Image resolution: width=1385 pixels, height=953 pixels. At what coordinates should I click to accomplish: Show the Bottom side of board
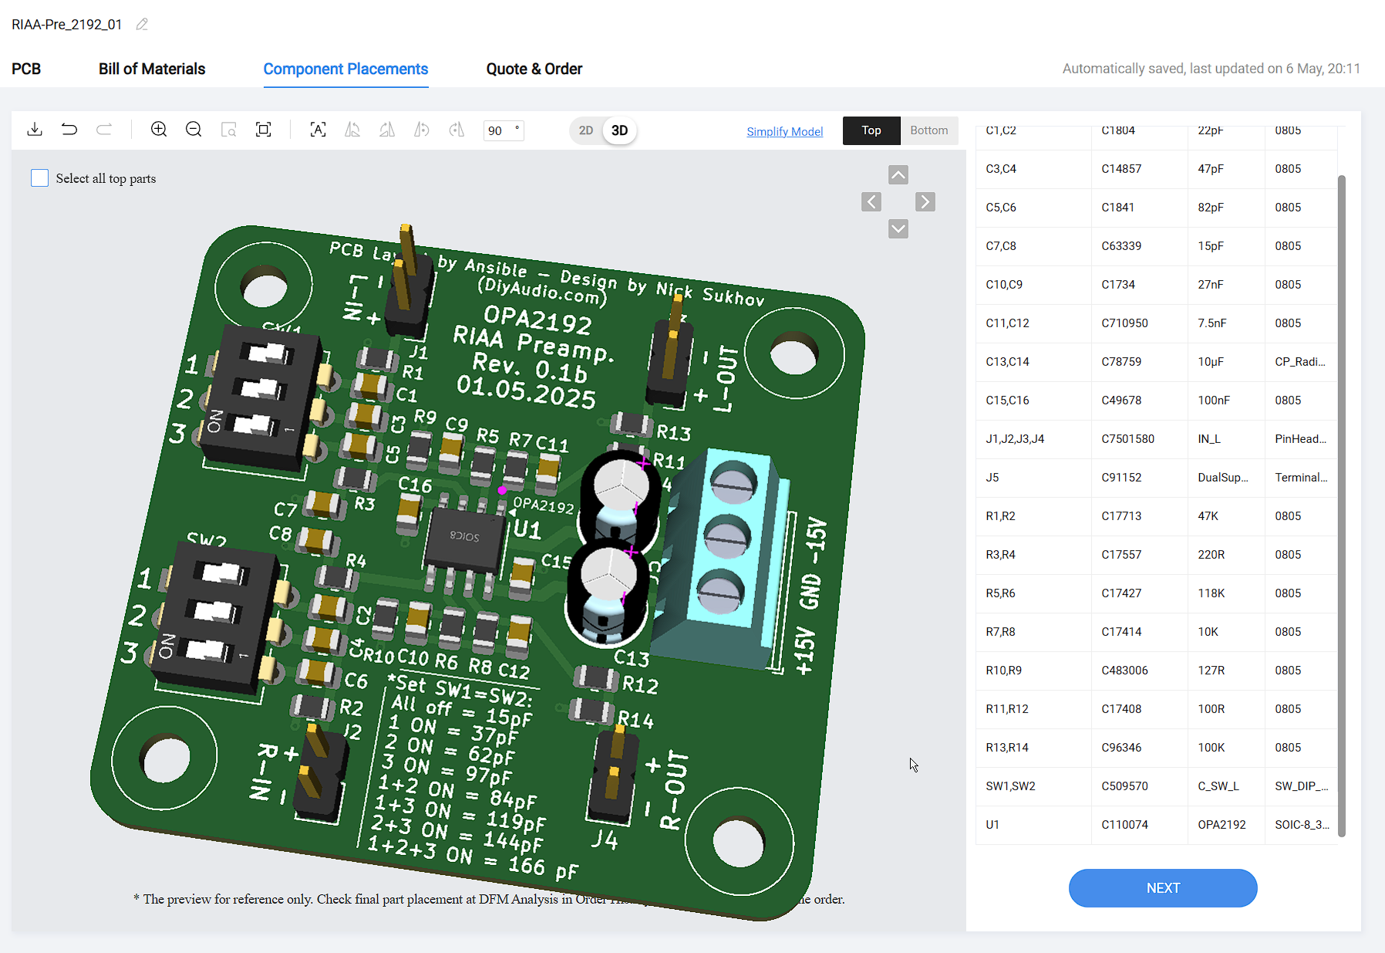click(929, 130)
